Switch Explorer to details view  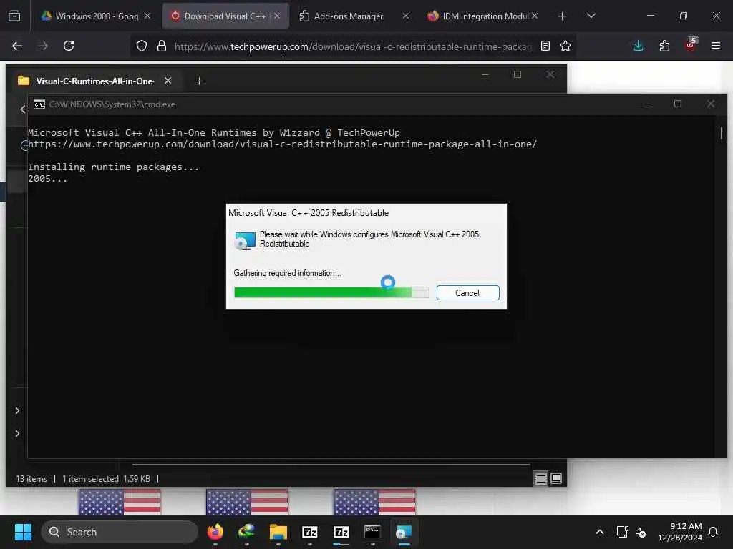(541, 478)
